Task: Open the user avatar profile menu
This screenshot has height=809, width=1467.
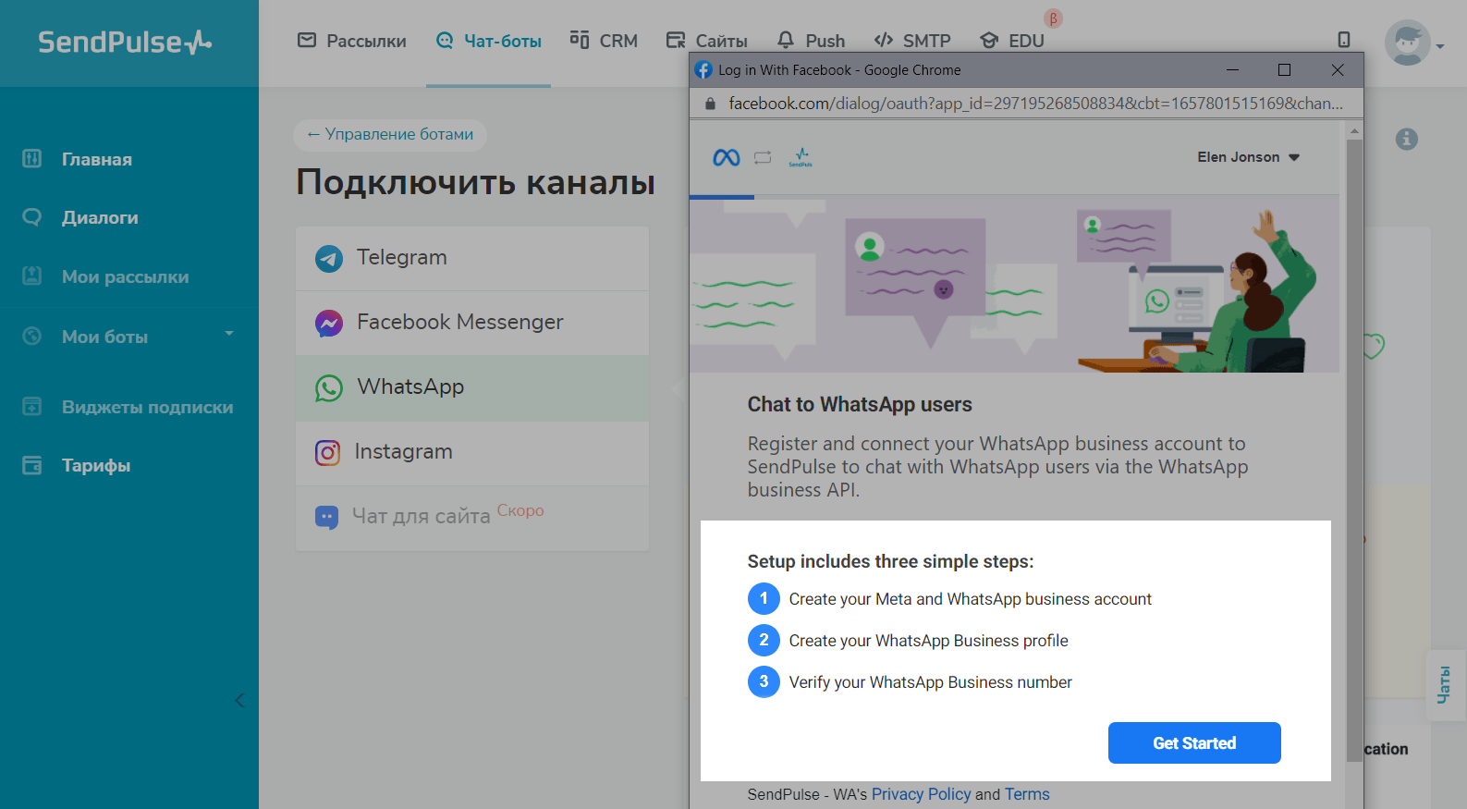Action: click(1408, 43)
